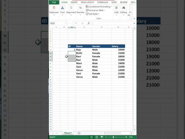Image resolution: width=185 pixels, height=139 pixels.
Task: Select the salary cell 10000
Action: coord(118,50)
